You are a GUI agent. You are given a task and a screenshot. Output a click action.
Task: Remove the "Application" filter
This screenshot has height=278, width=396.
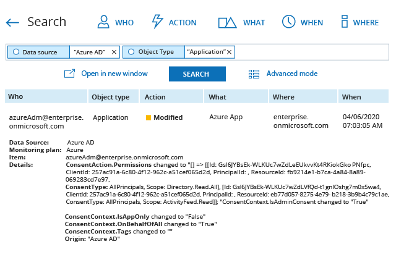pos(229,52)
